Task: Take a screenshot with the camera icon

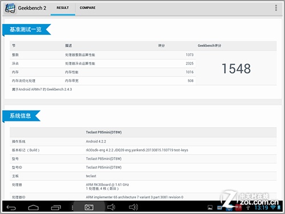Action: point(89,207)
